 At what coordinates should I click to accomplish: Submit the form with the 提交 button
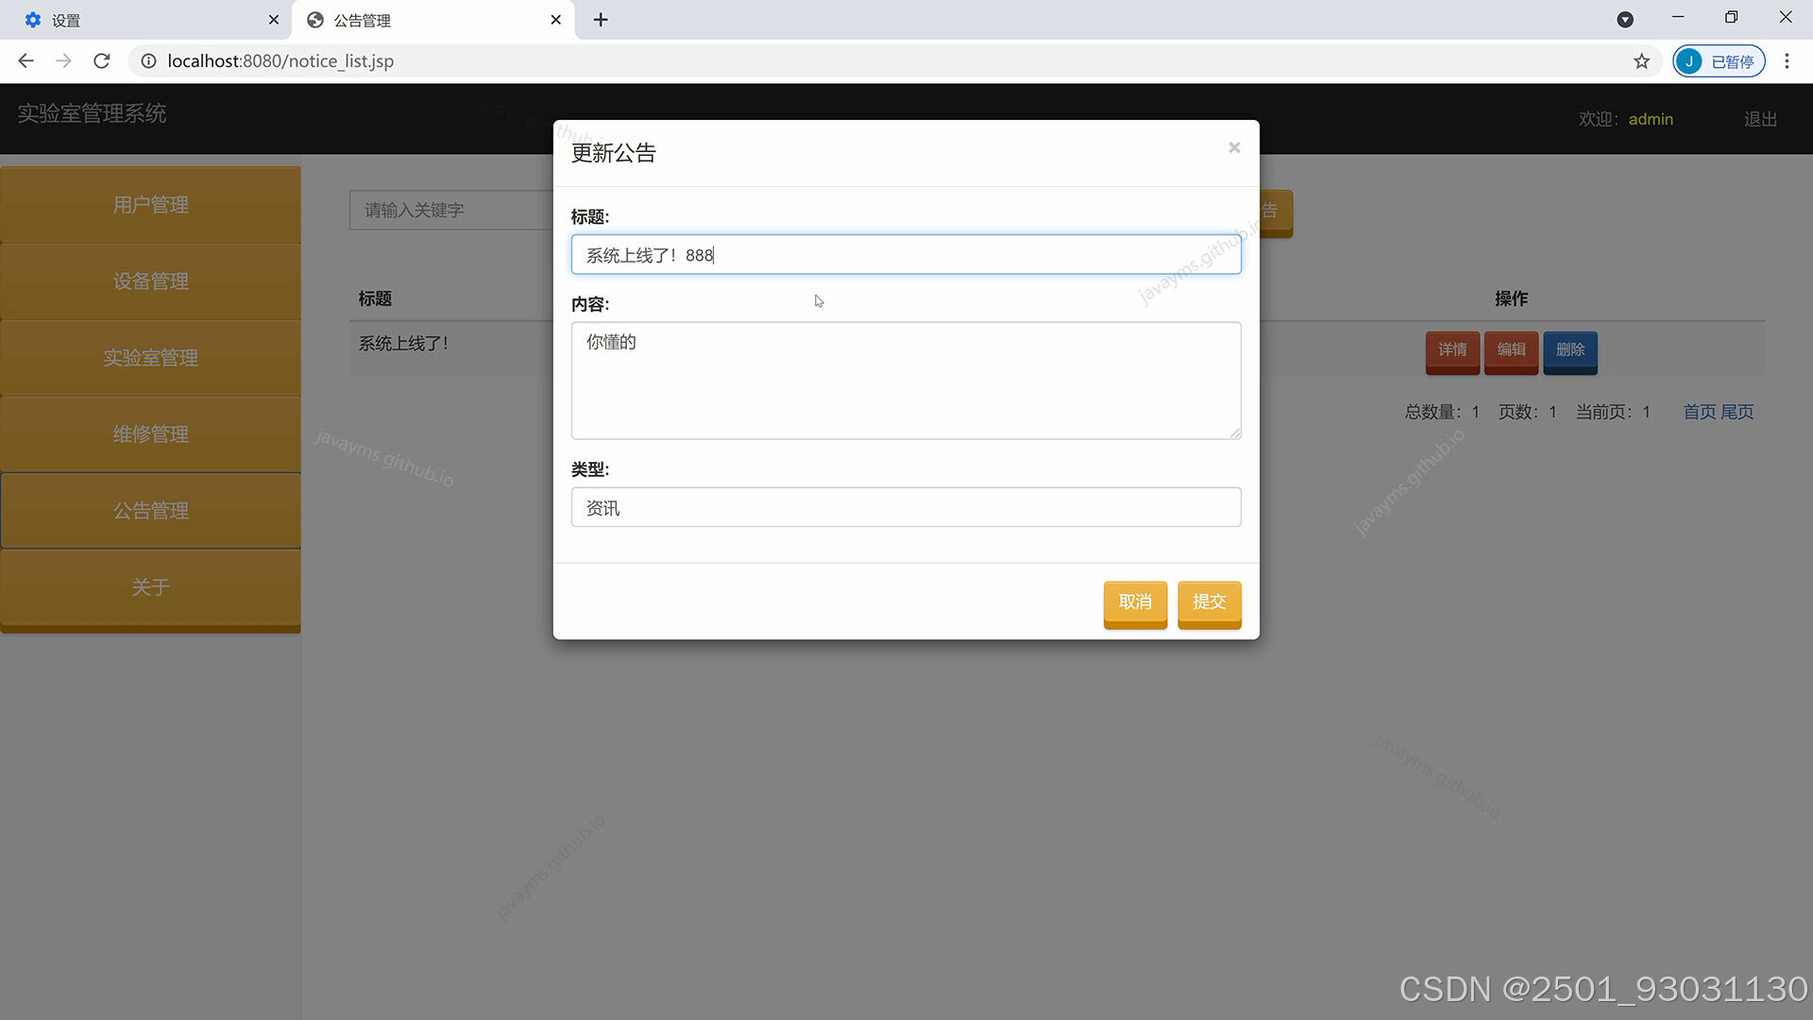[1209, 603]
